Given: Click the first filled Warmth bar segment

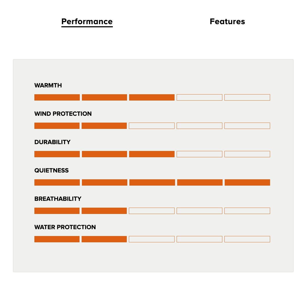Looking at the screenshot, I should pyautogui.click(x=57, y=97).
